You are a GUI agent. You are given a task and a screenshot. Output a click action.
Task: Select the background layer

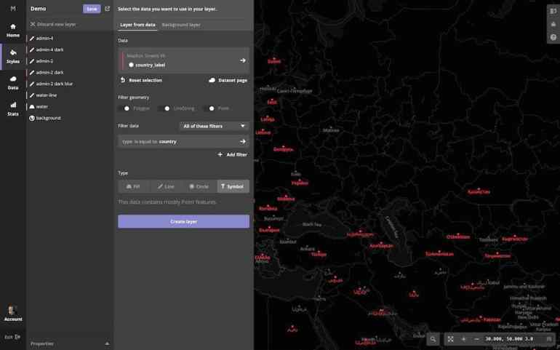pos(45,119)
